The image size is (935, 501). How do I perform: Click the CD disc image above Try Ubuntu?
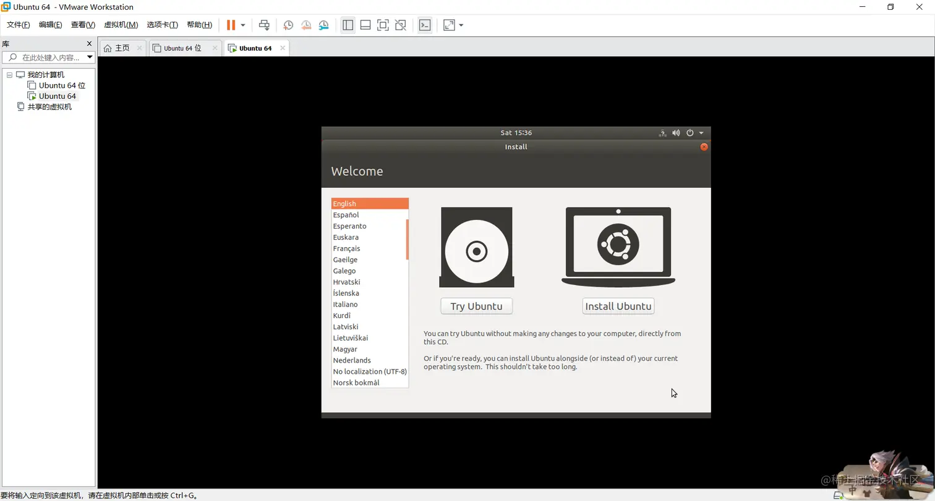pyautogui.click(x=476, y=247)
